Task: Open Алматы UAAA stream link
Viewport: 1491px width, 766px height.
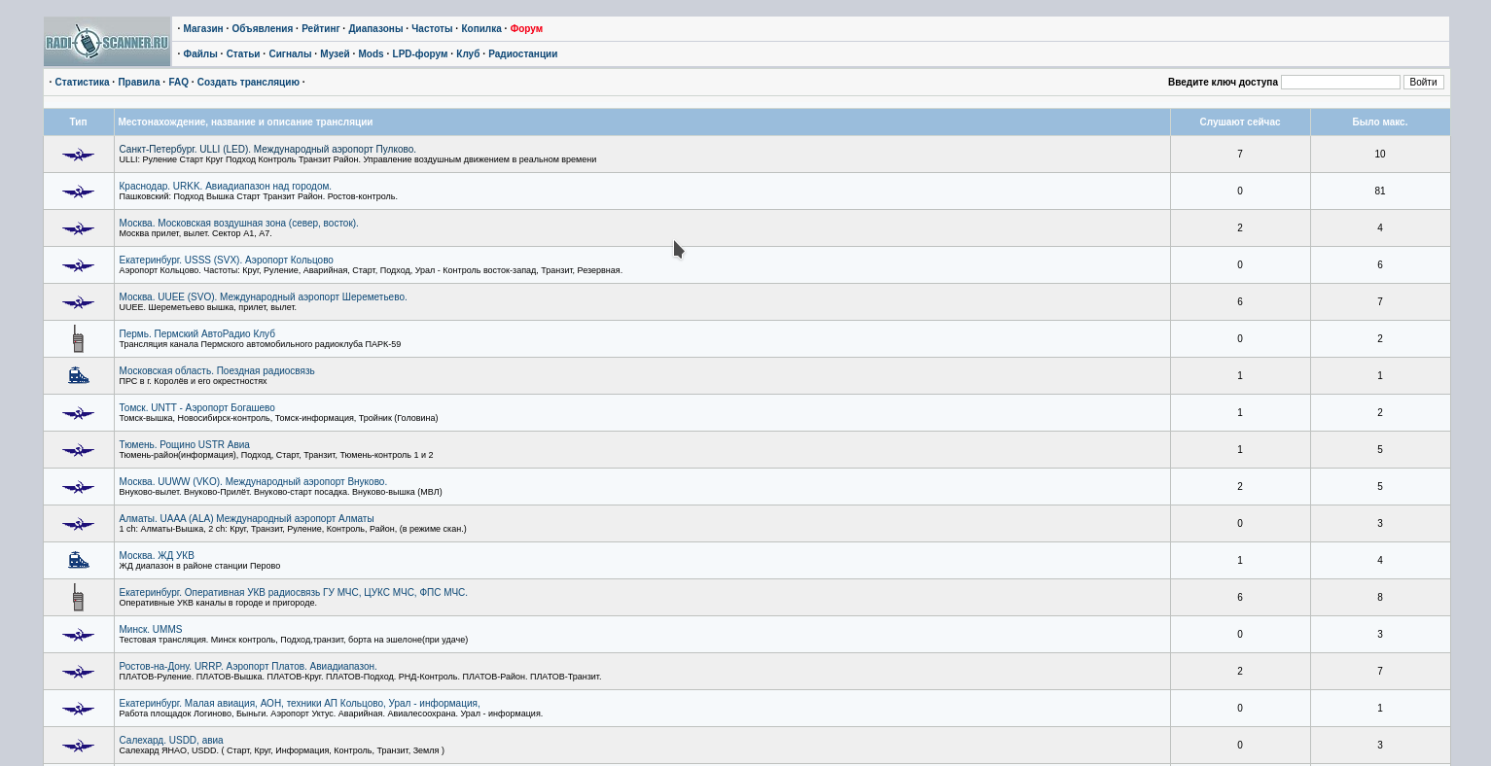Action: [246, 518]
